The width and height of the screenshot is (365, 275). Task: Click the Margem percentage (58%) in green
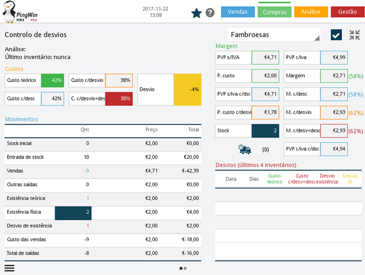(356, 76)
